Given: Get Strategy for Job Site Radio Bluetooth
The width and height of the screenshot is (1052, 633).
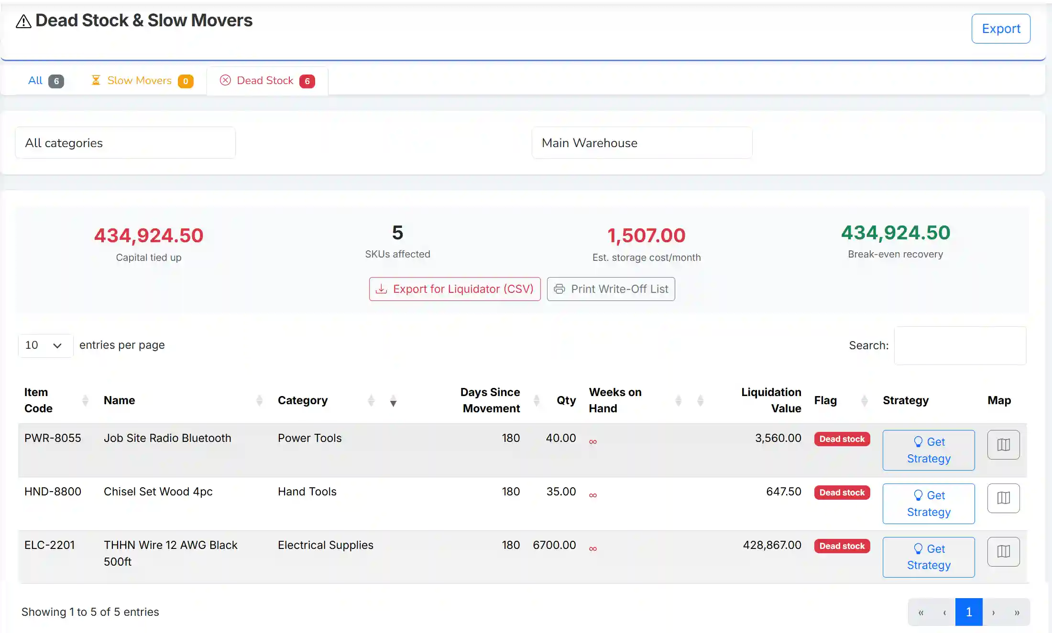Looking at the screenshot, I should click(929, 450).
